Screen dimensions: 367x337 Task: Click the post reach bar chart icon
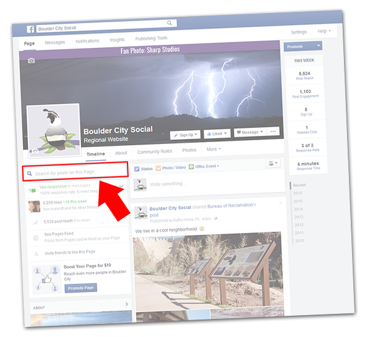35,222
